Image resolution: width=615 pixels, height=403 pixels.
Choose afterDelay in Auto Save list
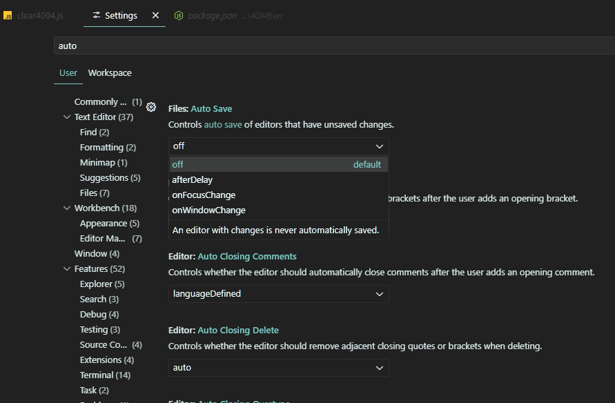click(278, 179)
